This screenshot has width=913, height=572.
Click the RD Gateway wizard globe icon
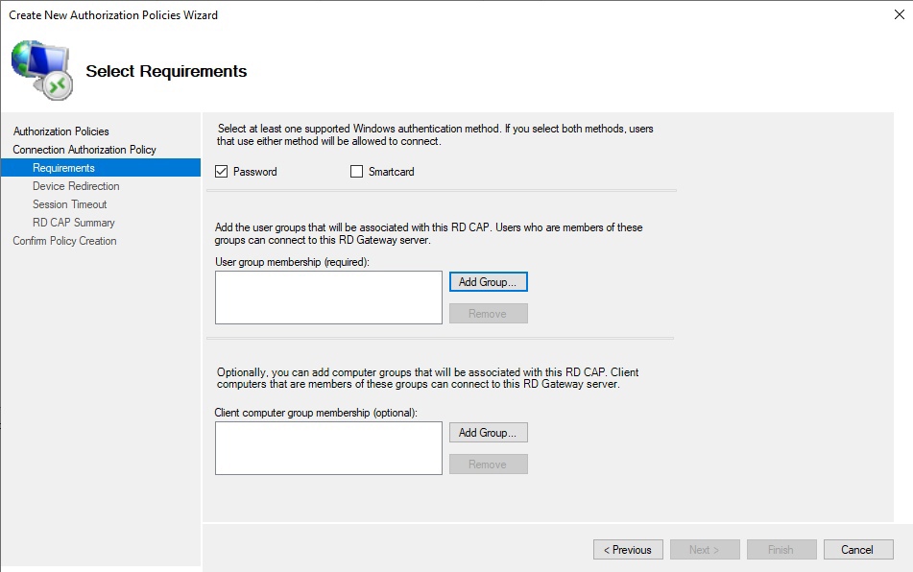(42, 70)
